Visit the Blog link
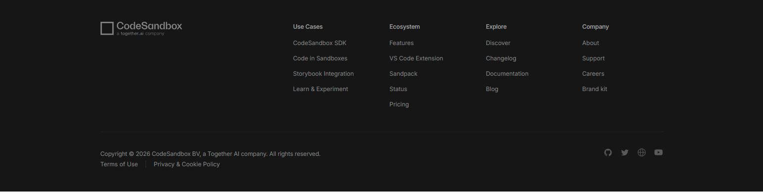The image size is (763, 194). coord(492,89)
